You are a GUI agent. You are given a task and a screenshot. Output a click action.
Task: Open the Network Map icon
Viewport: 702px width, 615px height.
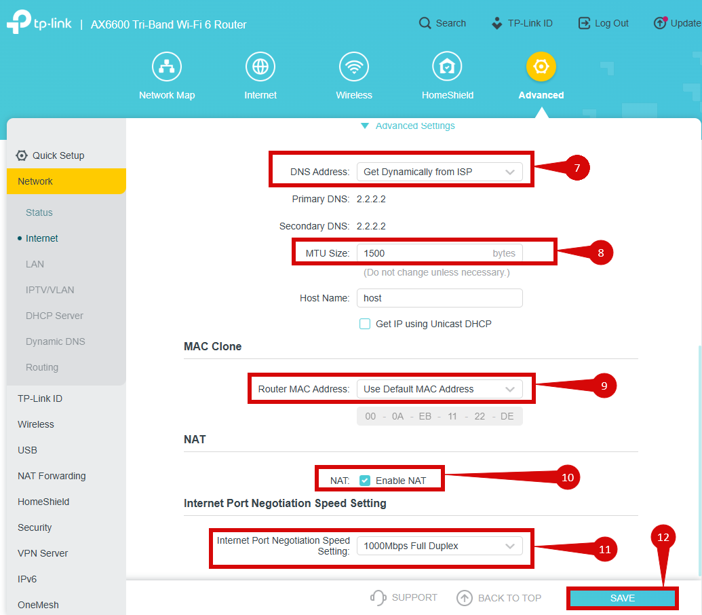tap(166, 67)
